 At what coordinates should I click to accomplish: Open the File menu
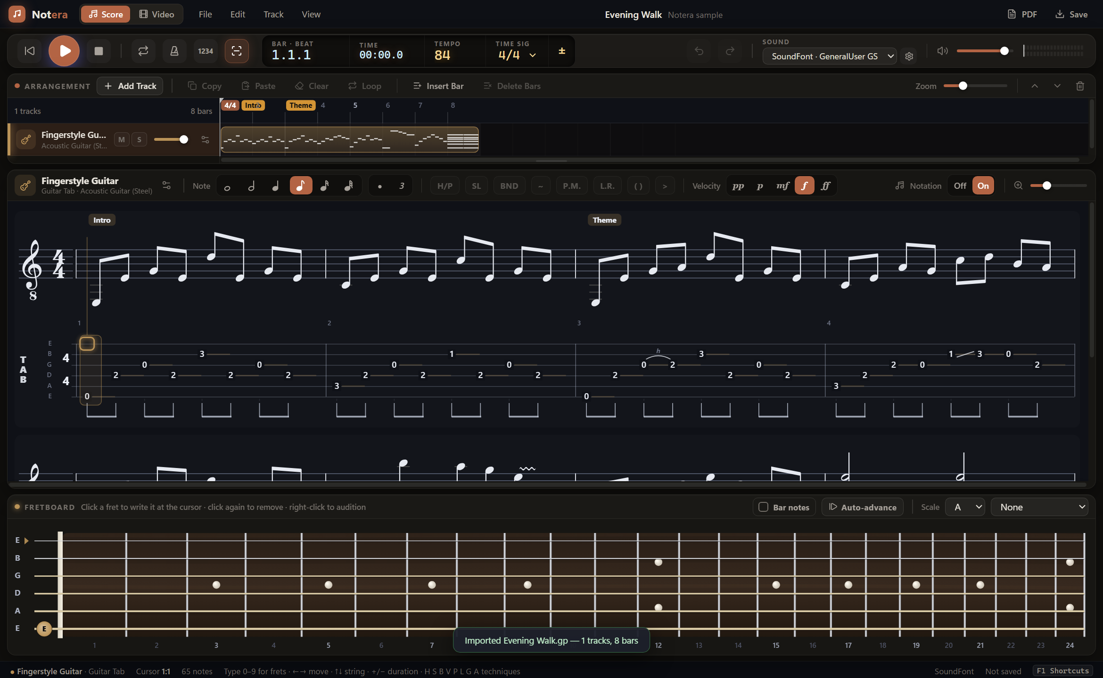205,14
